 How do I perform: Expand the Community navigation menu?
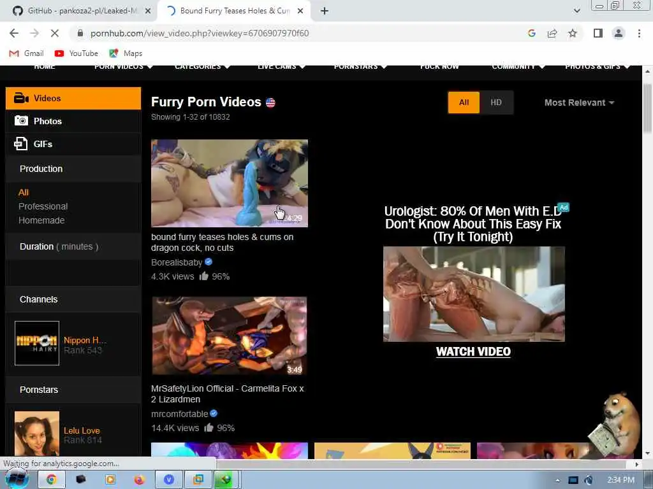(518, 66)
